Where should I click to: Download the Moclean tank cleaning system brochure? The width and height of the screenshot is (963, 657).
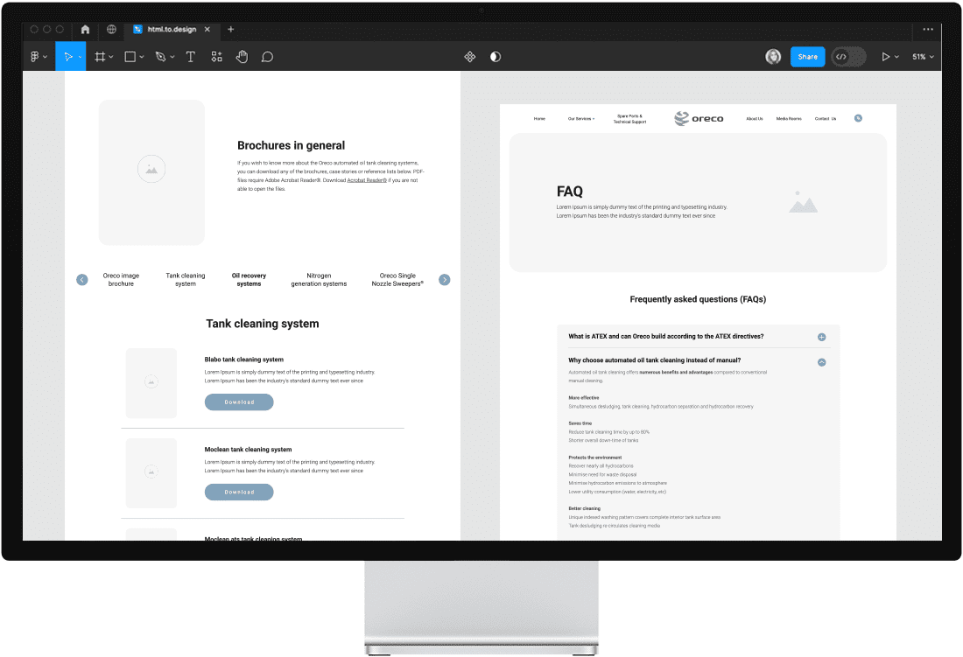(x=239, y=492)
